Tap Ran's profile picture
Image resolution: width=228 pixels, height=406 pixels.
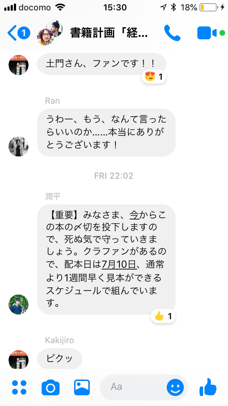click(19, 147)
